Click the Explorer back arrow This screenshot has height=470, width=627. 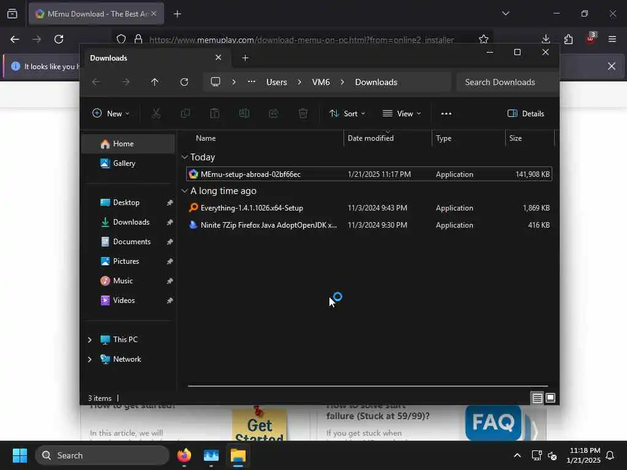coord(96,82)
